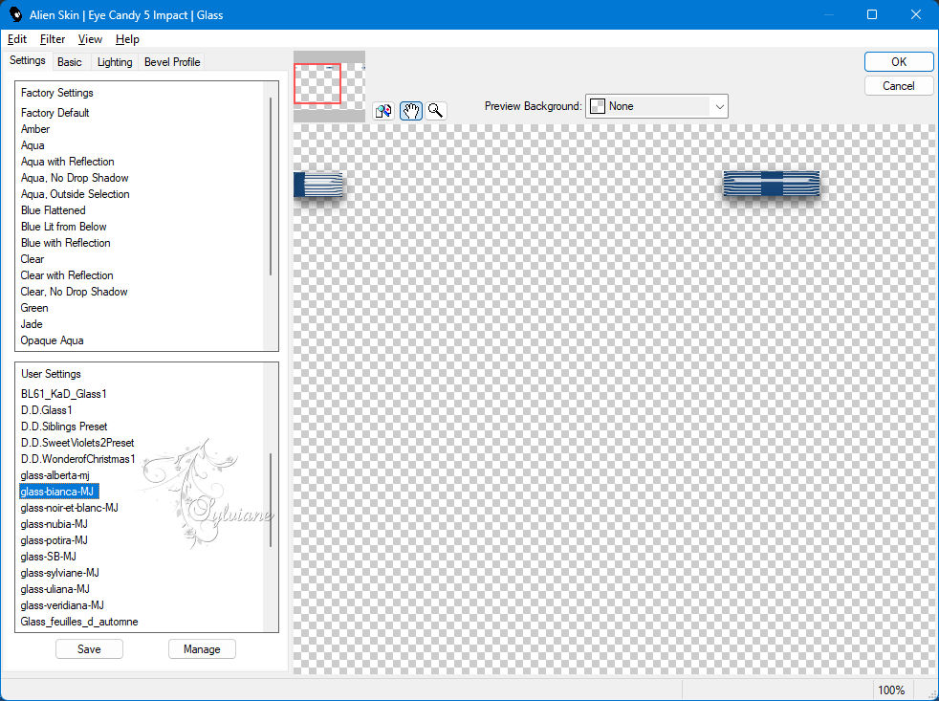The width and height of the screenshot is (939, 701).
Task: Switch to the Bevel Profile tab
Action: coord(172,62)
